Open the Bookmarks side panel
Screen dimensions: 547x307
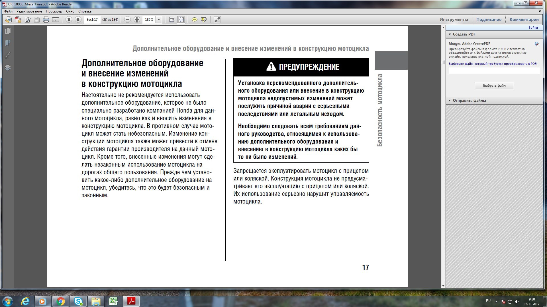(x=8, y=43)
